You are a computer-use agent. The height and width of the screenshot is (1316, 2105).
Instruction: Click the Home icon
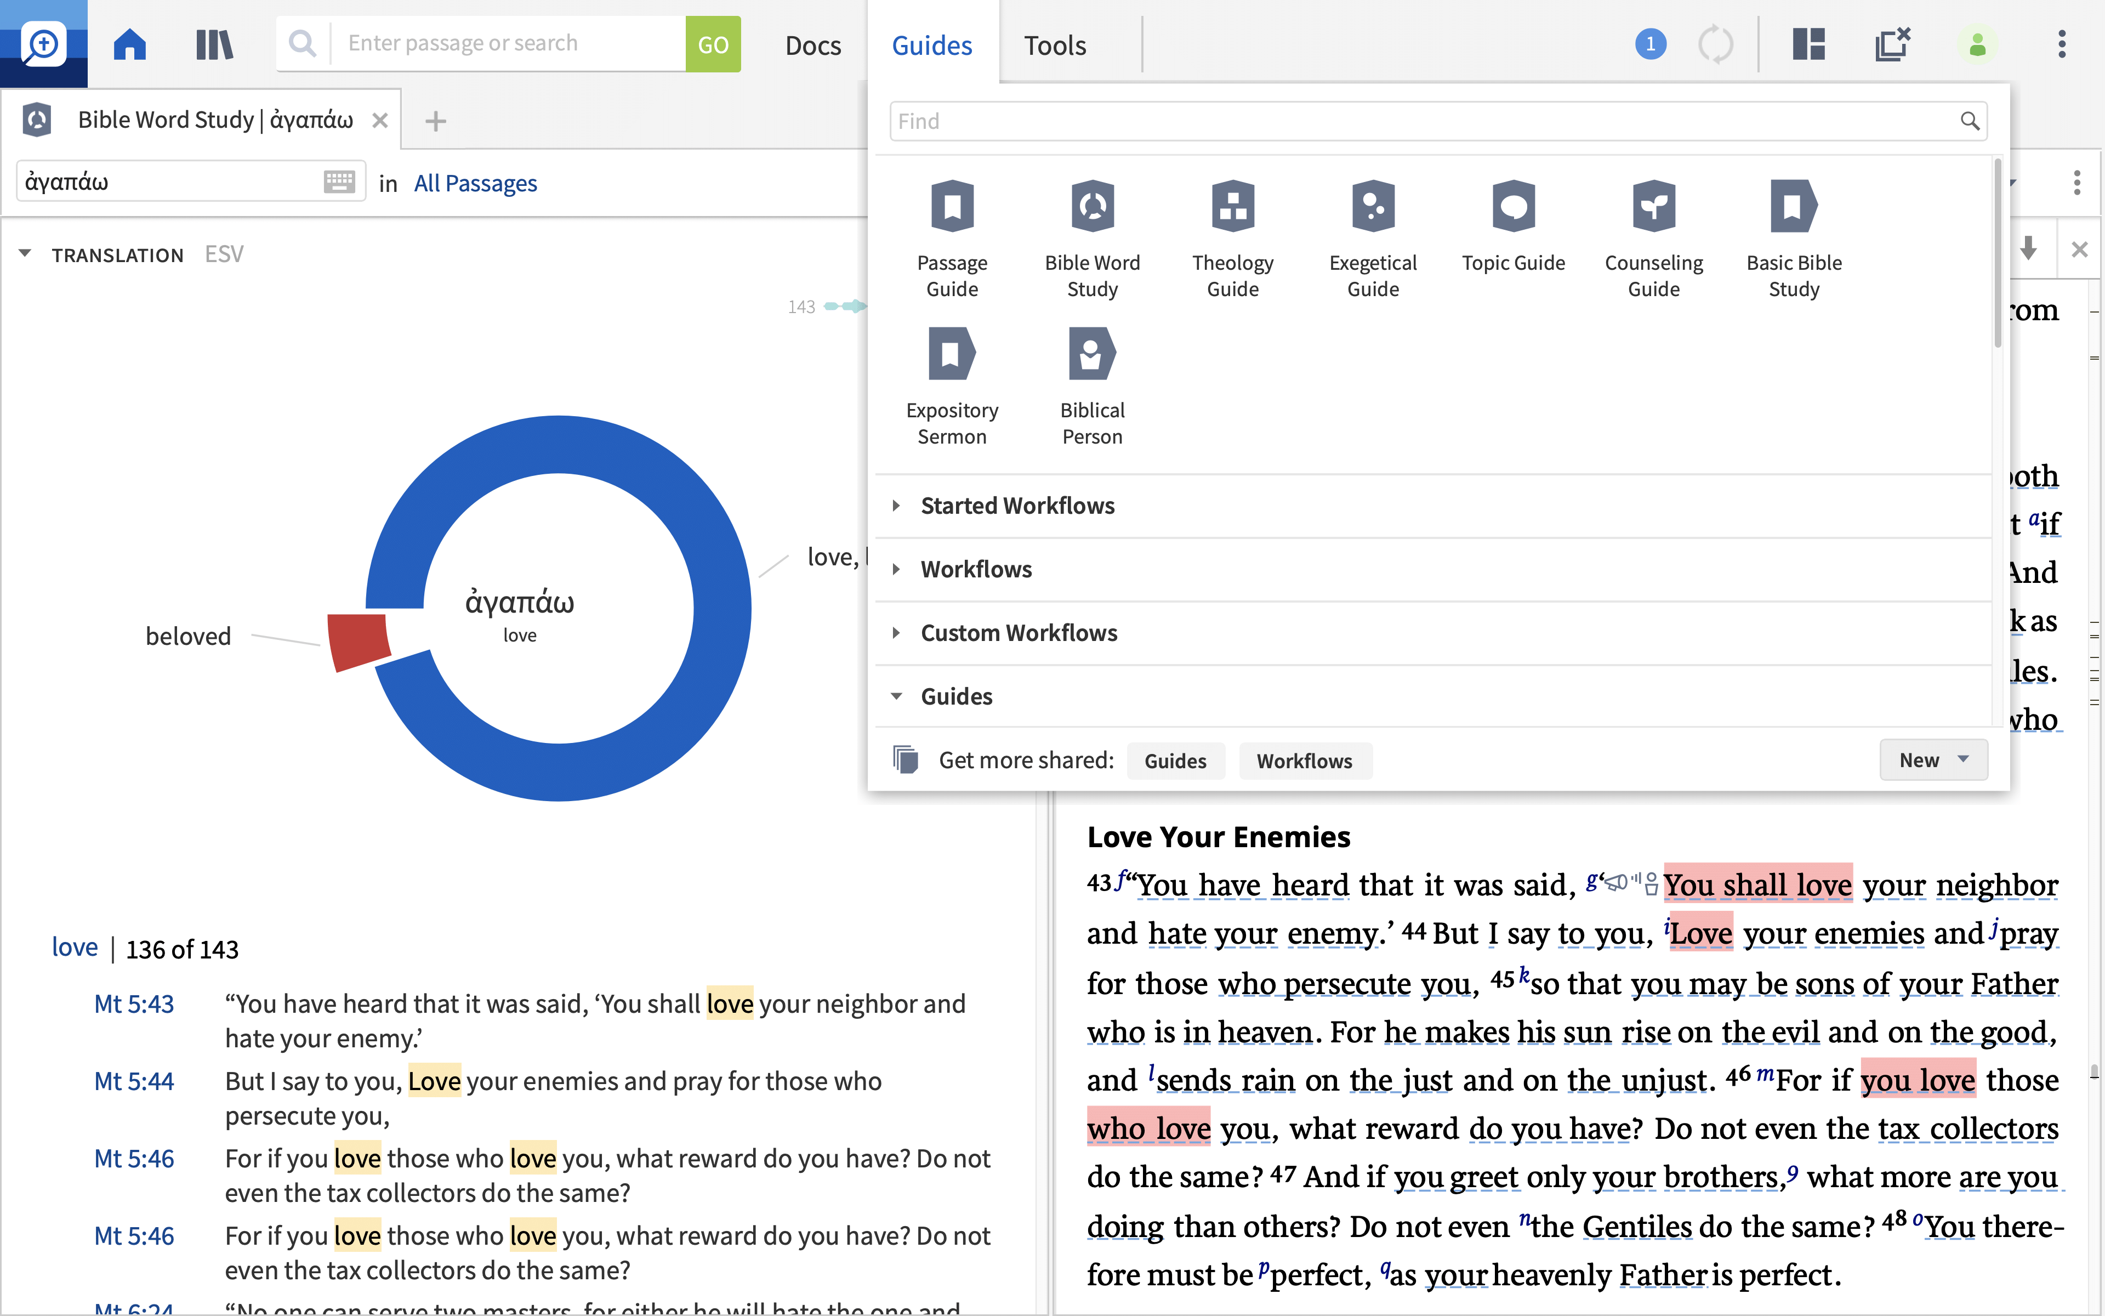129,43
